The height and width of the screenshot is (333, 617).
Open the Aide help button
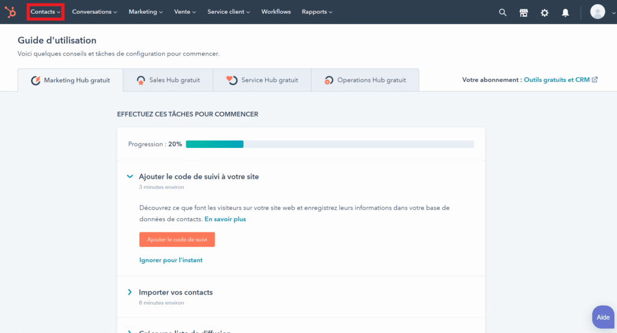pyautogui.click(x=603, y=317)
